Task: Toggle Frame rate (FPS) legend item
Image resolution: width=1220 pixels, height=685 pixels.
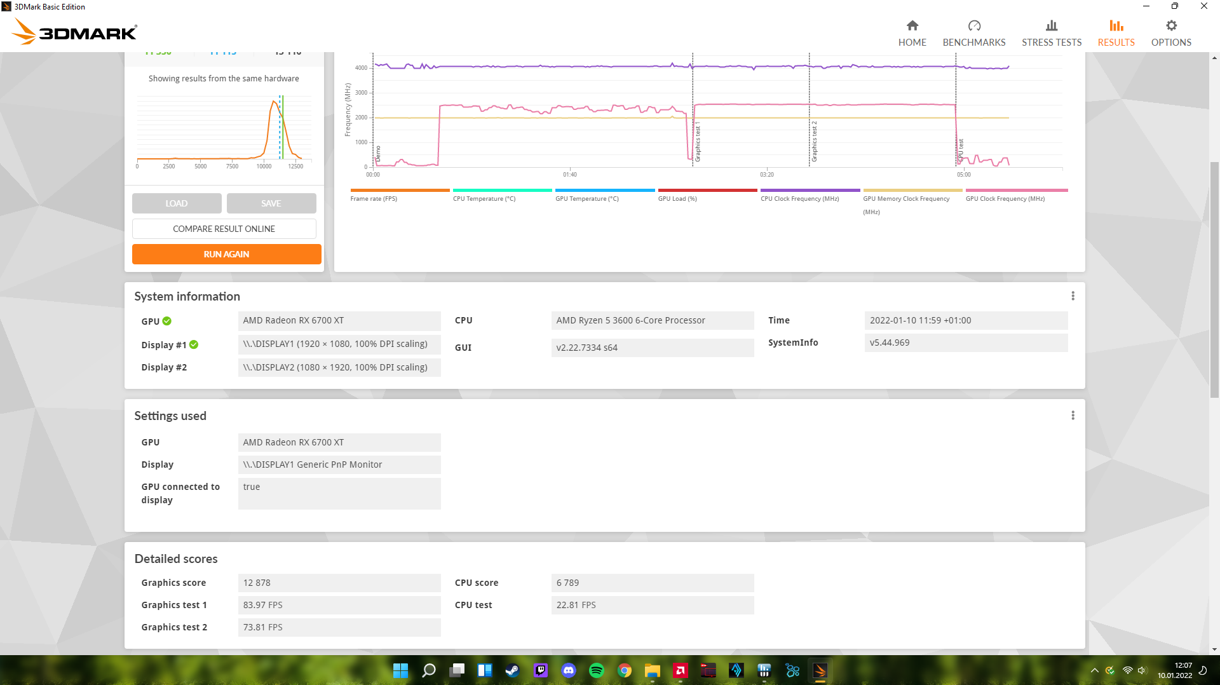Action: pyautogui.click(x=400, y=195)
